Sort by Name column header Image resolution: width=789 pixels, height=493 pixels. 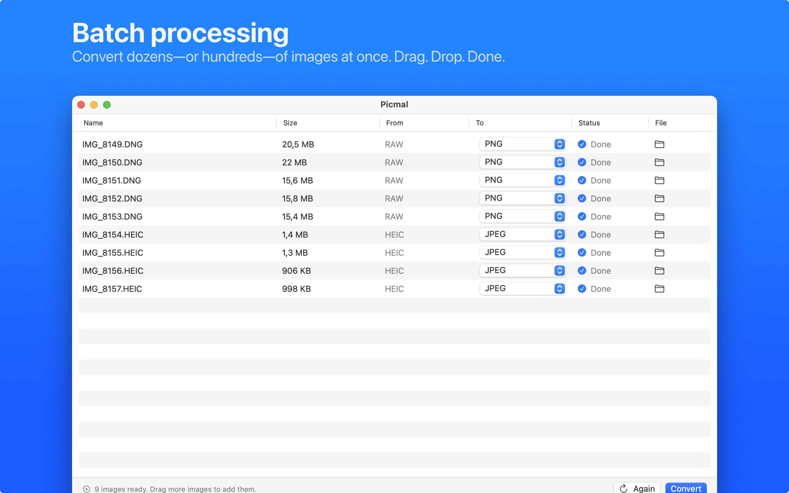pyautogui.click(x=93, y=123)
